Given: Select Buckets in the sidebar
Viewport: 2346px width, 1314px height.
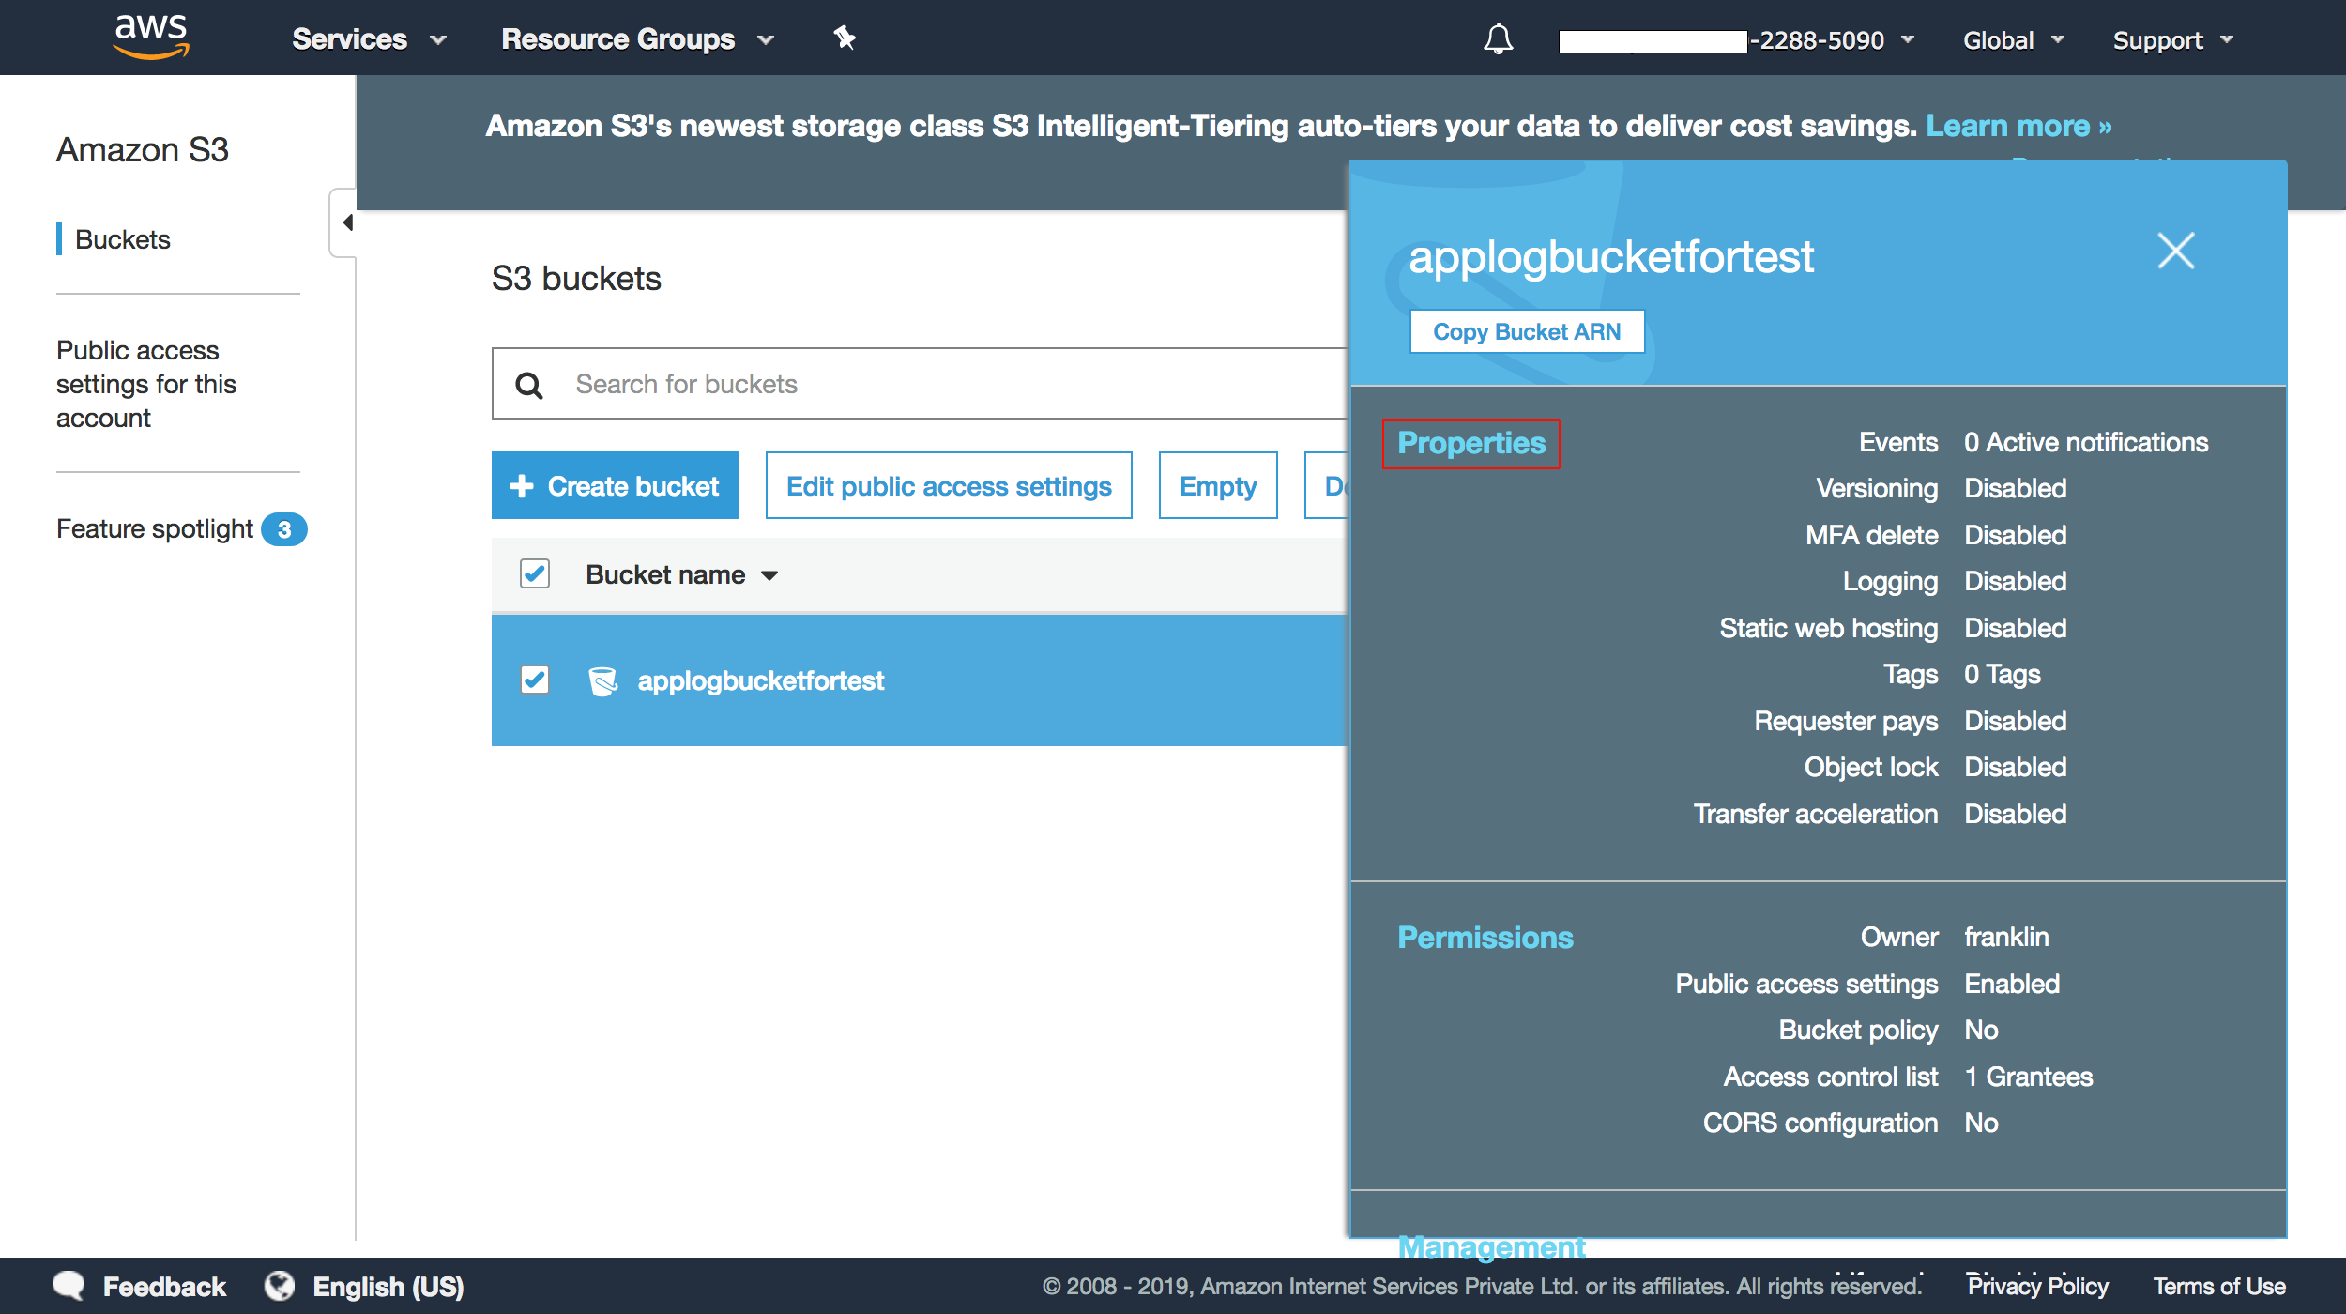Looking at the screenshot, I should tap(123, 239).
